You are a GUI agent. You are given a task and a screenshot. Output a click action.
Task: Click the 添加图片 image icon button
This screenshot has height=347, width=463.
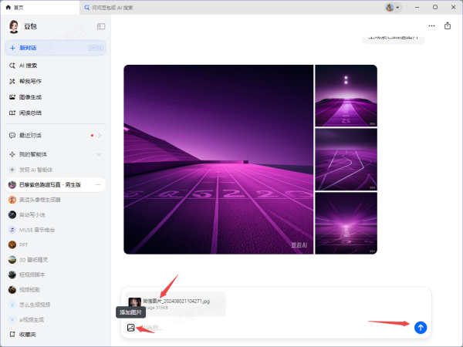[x=131, y=328]
